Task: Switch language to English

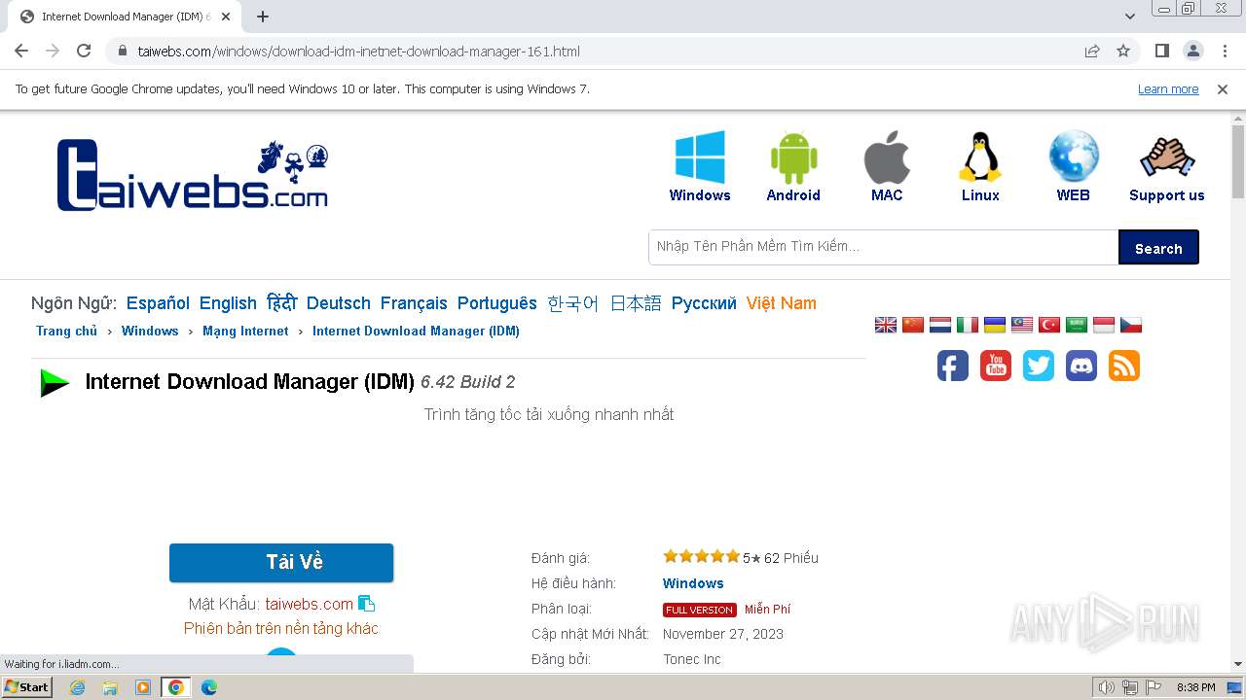Action: 228,303
